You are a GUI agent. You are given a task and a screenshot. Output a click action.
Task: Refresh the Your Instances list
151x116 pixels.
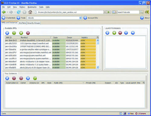click(x=7, y=78)
